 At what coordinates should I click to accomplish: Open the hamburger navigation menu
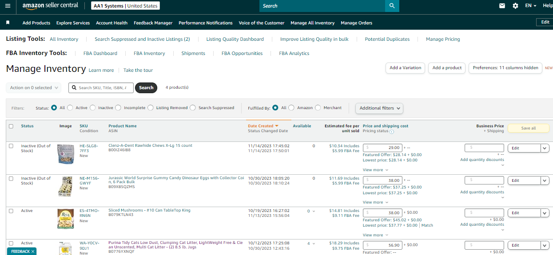coord(8,6)
